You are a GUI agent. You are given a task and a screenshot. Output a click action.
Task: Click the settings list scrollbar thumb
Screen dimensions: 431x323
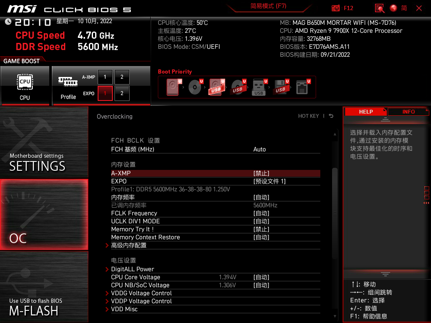pyautogui.click(x=335, y=213)
